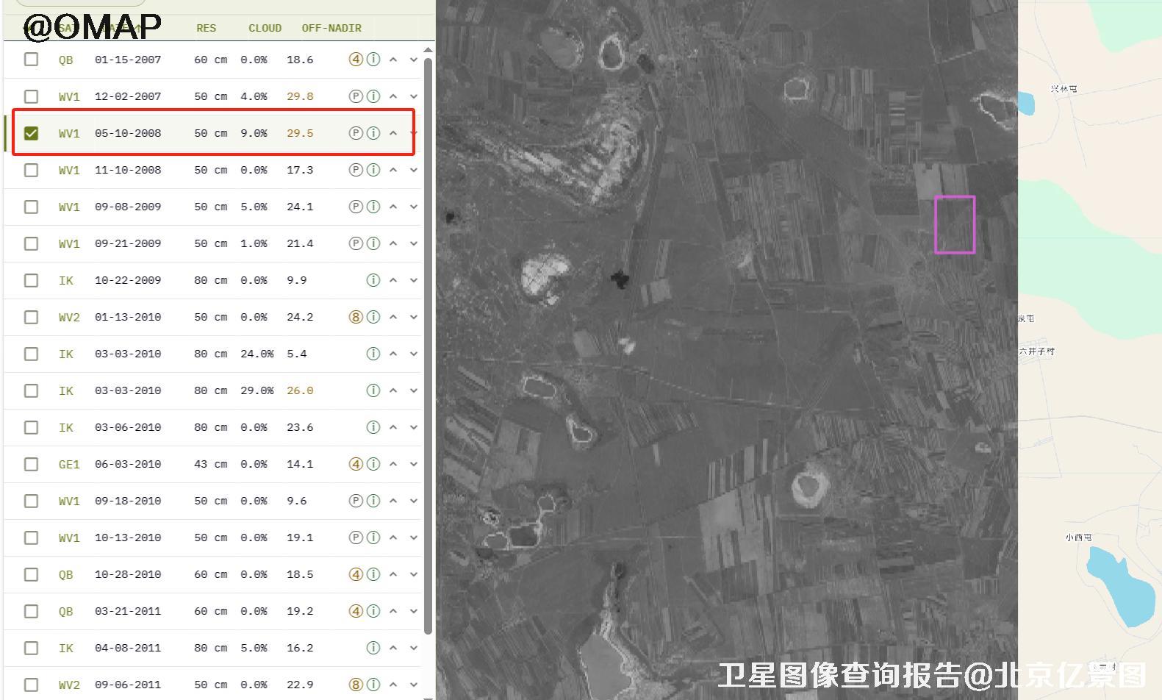The image size is (1162, 700).
Task: Tick the IK 10-22-2009 row checkbox
Action: coord(31,280)
